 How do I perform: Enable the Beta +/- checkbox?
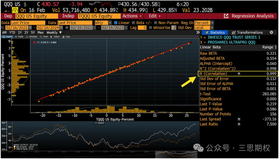click(x=134, y=23)
